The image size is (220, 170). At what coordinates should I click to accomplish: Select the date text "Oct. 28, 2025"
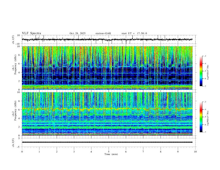[x=77, y=33]
